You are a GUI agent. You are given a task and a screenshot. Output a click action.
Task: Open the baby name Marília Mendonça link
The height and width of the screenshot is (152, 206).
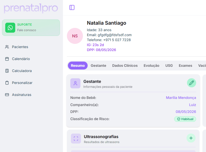181,98
